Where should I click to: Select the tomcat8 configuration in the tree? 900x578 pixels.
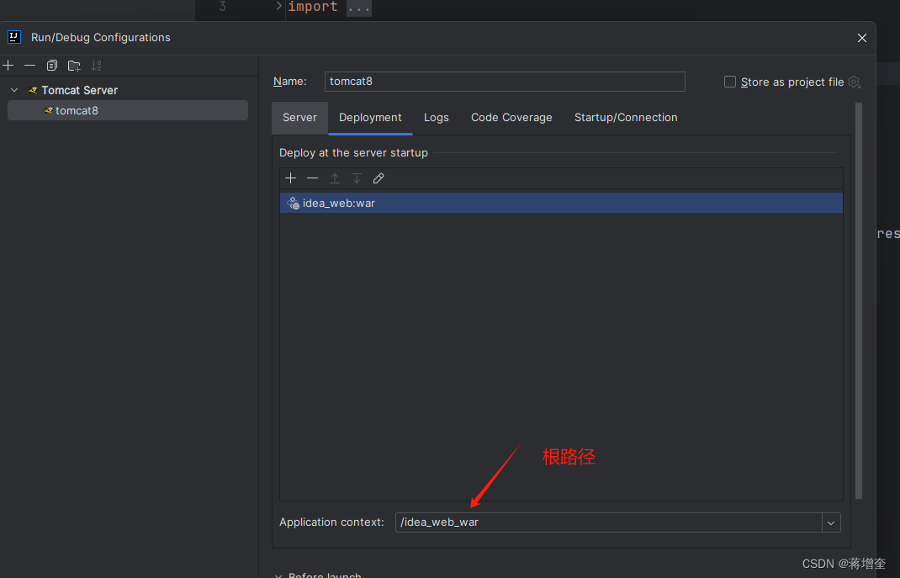[128, 111]
